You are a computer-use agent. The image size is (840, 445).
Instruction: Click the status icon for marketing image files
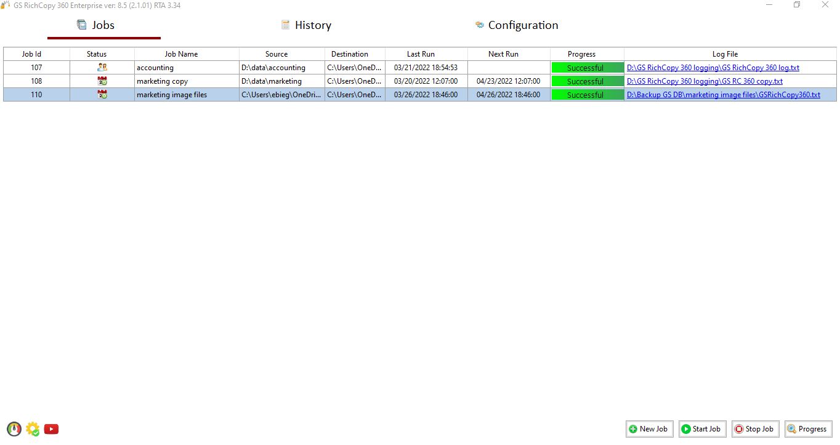coord(102,95)
